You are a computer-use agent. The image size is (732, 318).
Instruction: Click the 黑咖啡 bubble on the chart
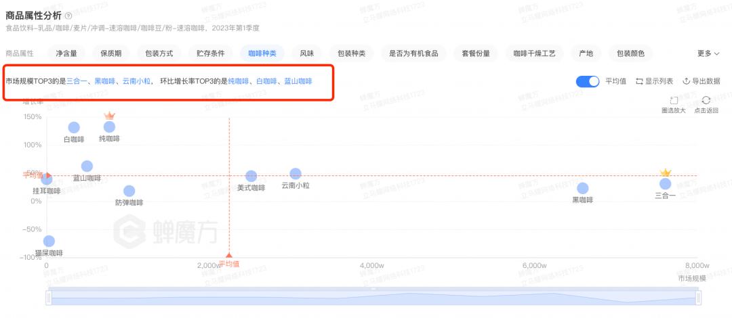click(x=583, y=188)
